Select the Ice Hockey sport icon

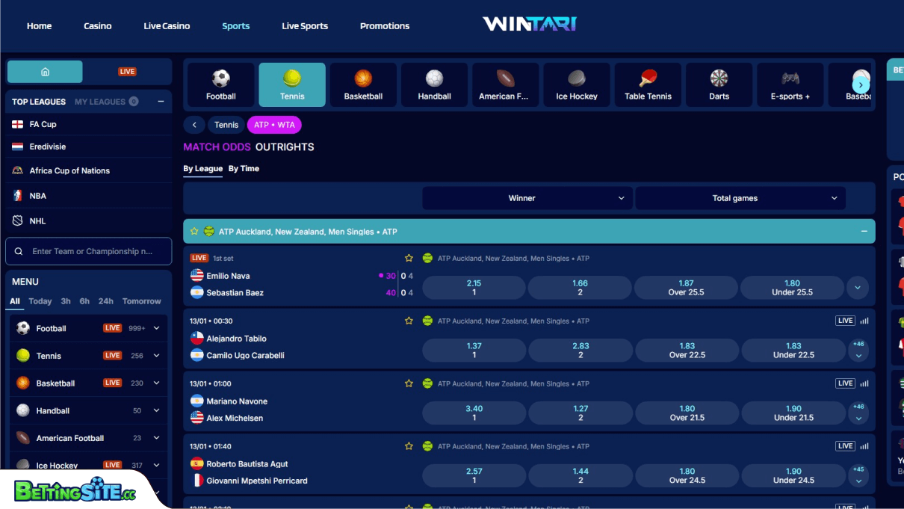[576, 84]
